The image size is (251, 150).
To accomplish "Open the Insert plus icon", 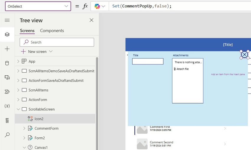I will 7,49.
